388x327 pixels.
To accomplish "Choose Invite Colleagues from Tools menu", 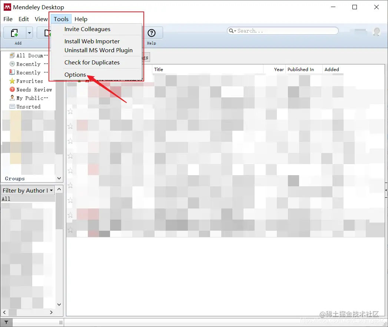I will (87, 29).
